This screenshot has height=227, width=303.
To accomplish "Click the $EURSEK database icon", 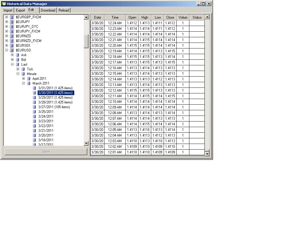I will [x=12, y=46].
